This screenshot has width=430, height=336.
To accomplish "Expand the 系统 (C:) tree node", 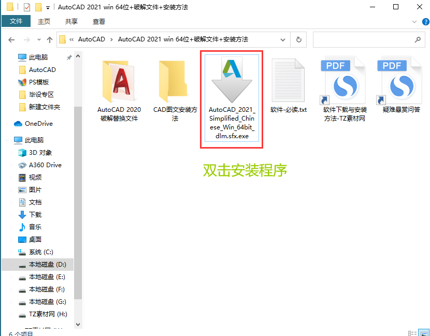I will click(11, 252).
